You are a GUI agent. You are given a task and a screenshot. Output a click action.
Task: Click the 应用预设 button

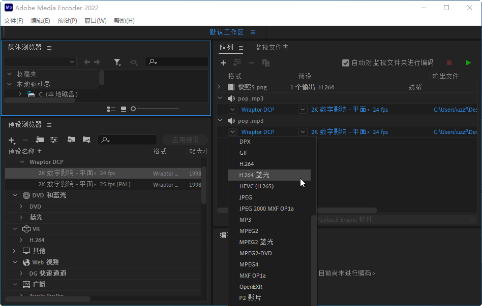tap(186, 140)
